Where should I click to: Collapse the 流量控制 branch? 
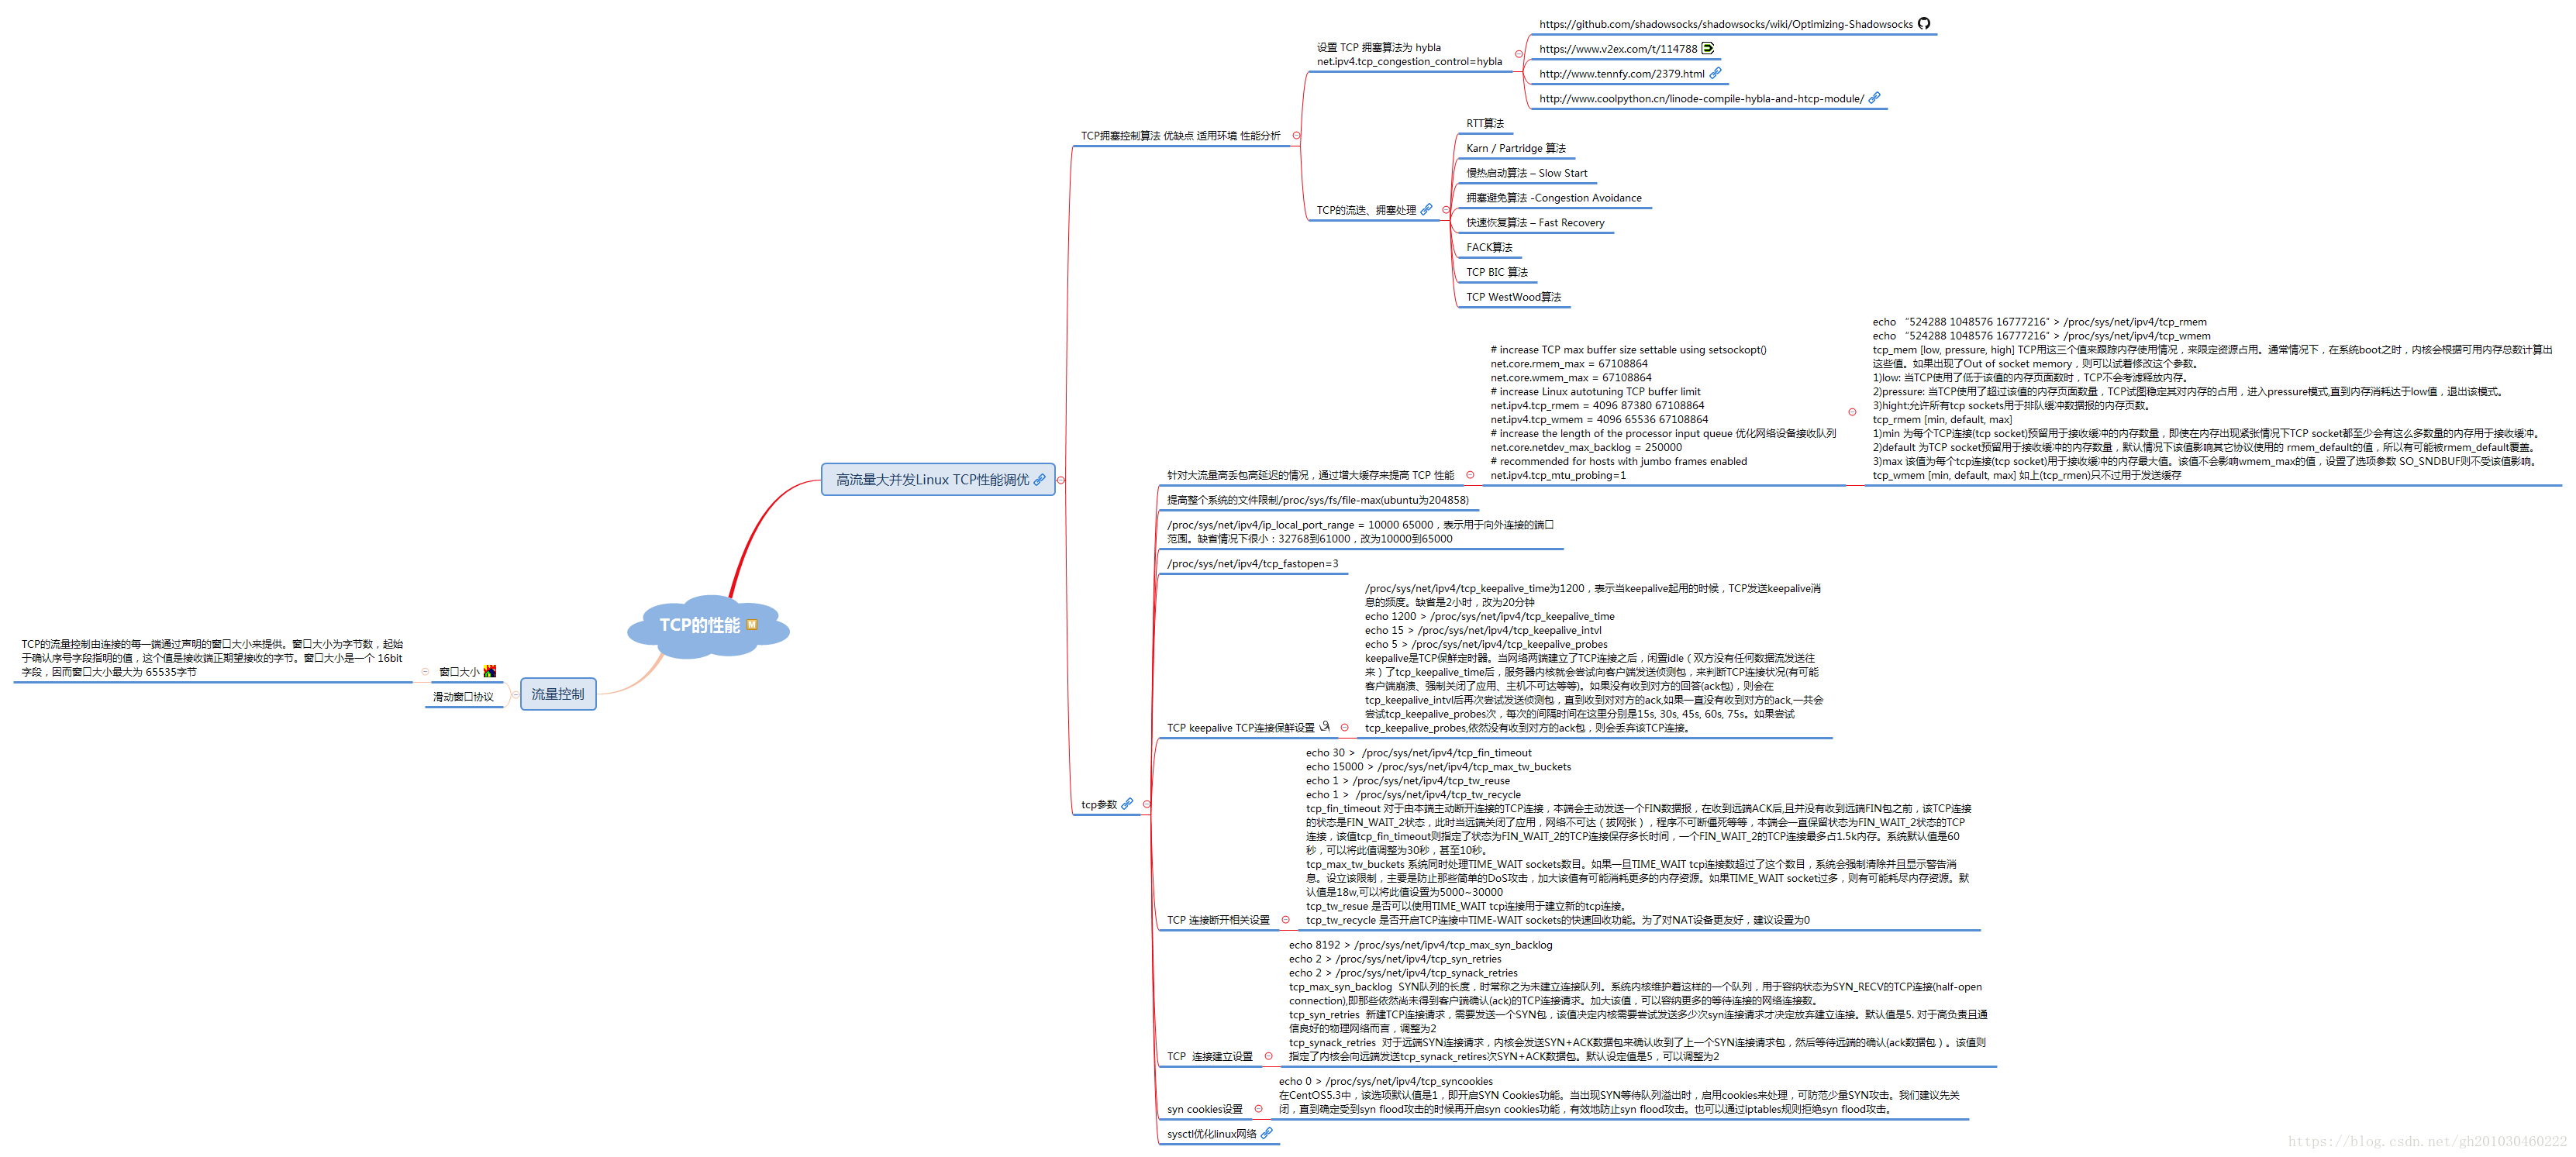(x=515, y=694)
